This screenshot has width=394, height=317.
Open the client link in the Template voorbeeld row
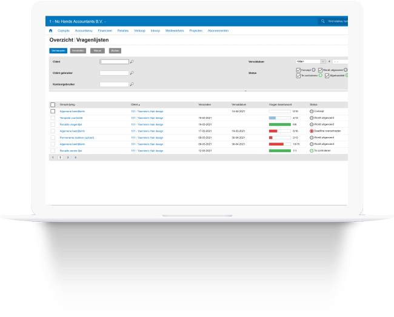147,118
